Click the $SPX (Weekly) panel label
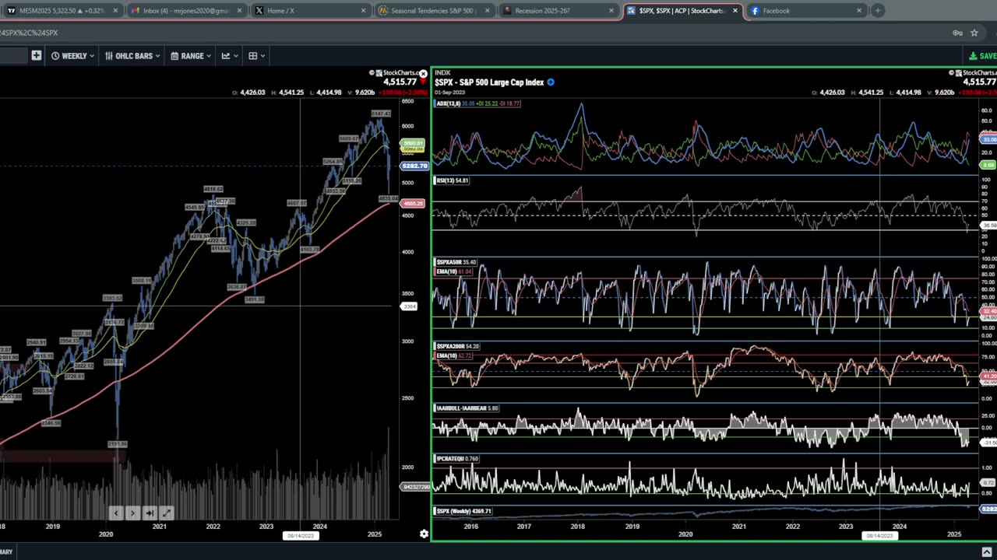Image resolution: width=997 pixels, height=560 pixels. coord(463,511)
